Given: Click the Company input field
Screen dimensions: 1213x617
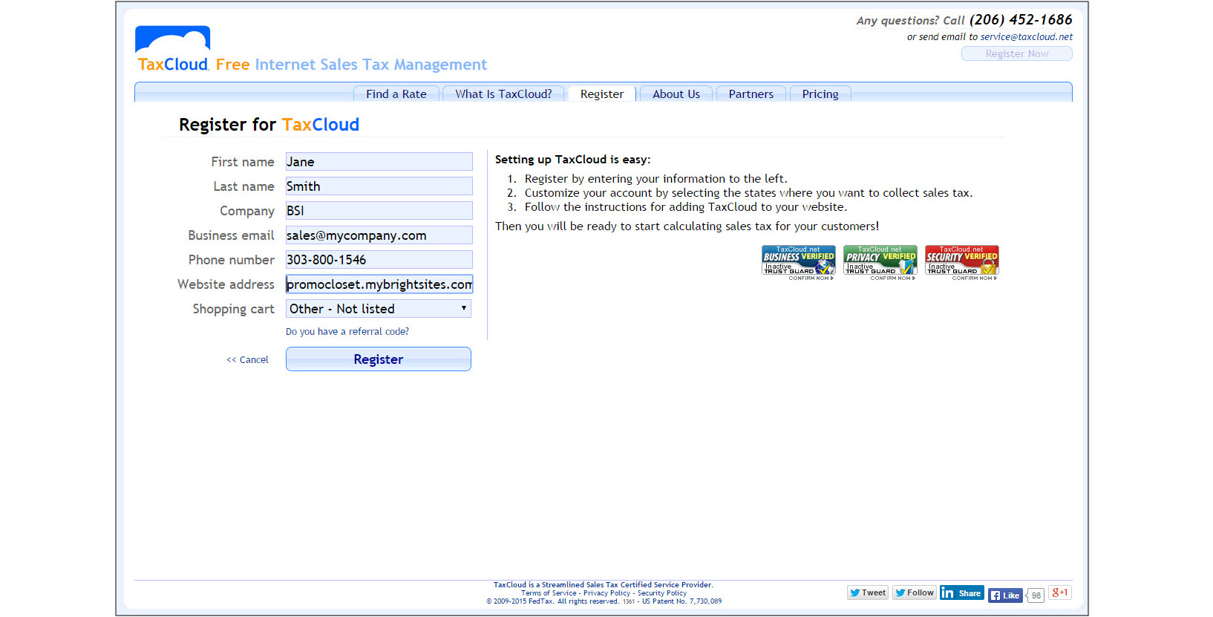Looking at the screenshot, I should pos(379,211).
